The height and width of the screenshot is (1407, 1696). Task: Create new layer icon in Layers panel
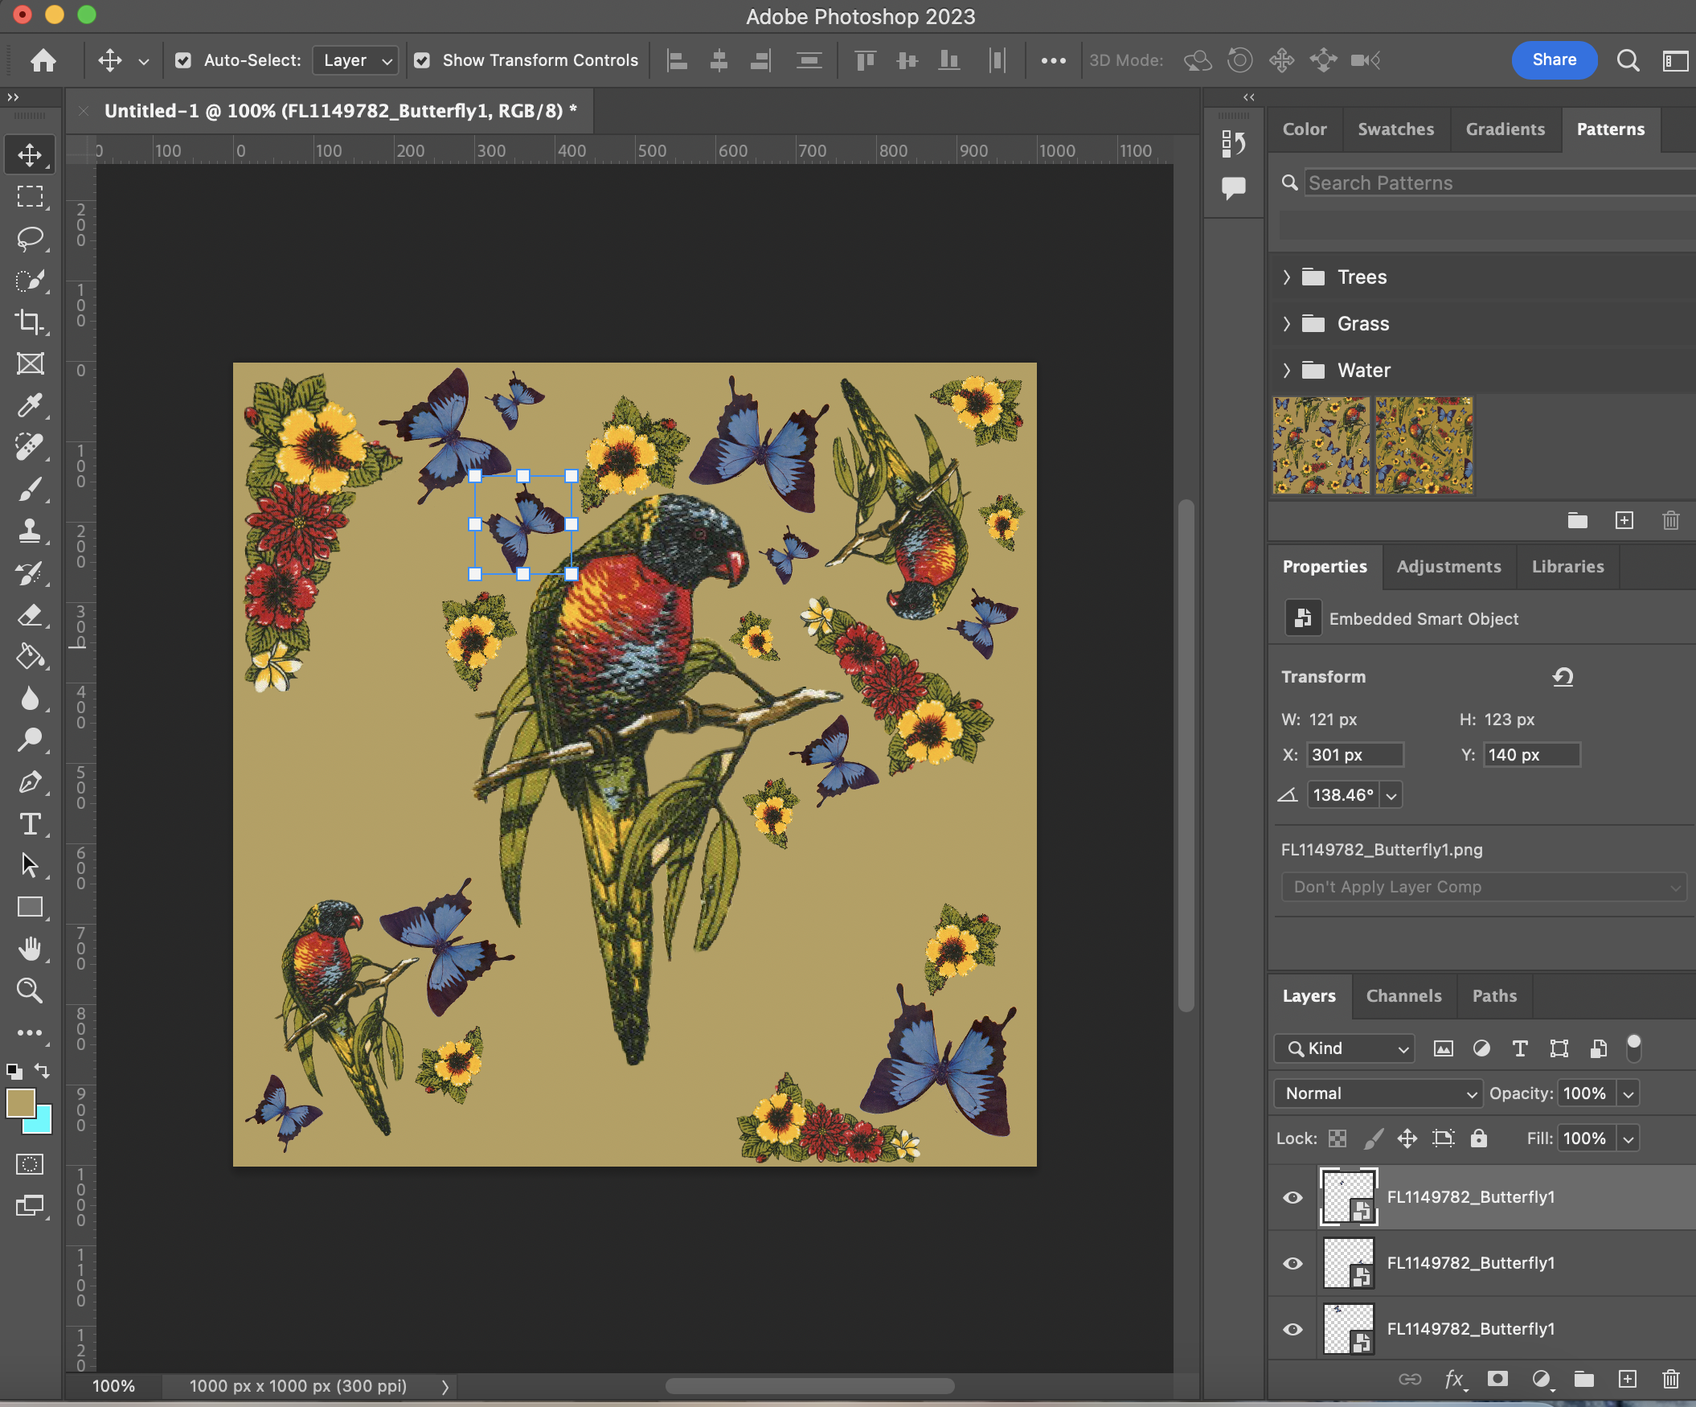1627,1379
